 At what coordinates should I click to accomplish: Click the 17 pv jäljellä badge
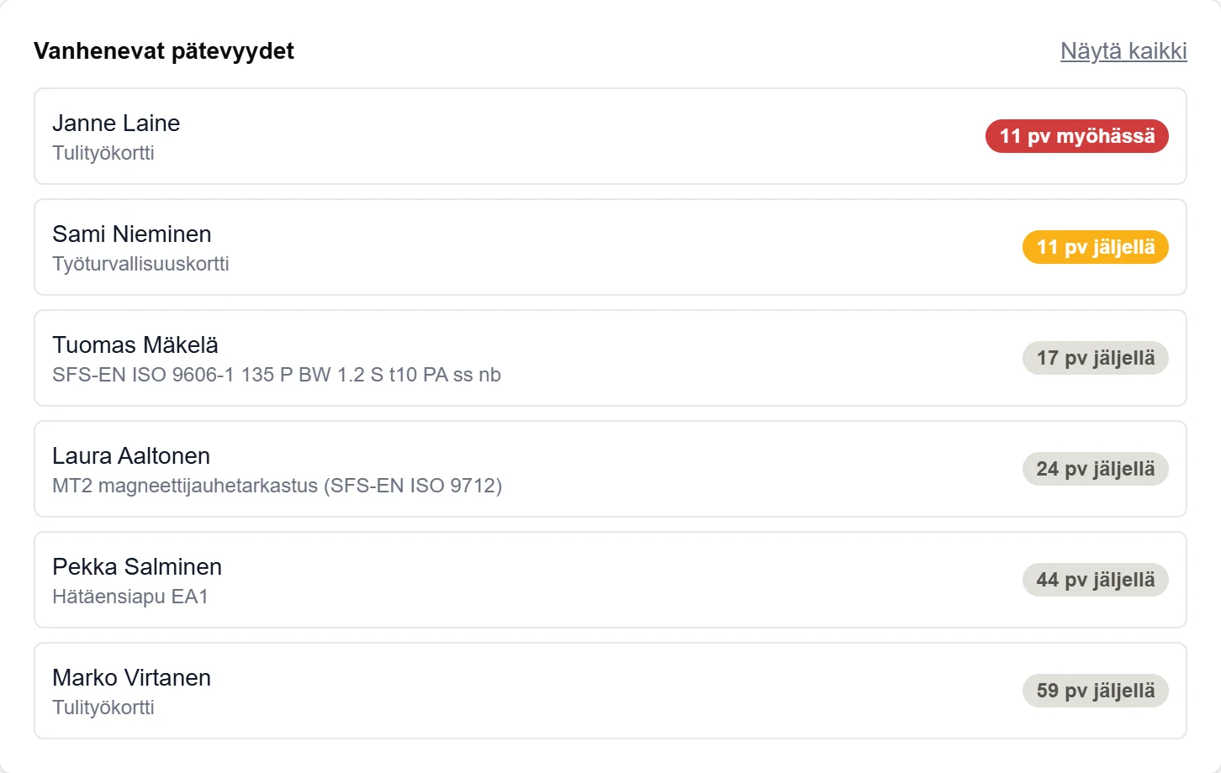(x=1096, y=358)
